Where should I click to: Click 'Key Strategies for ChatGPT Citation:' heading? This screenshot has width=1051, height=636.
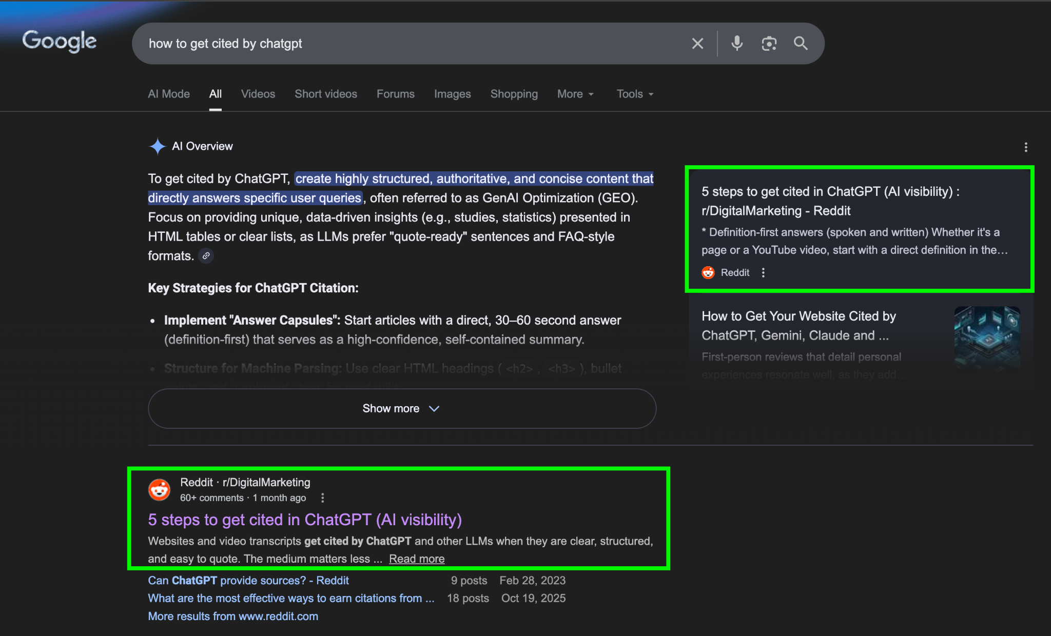point(253,288)
